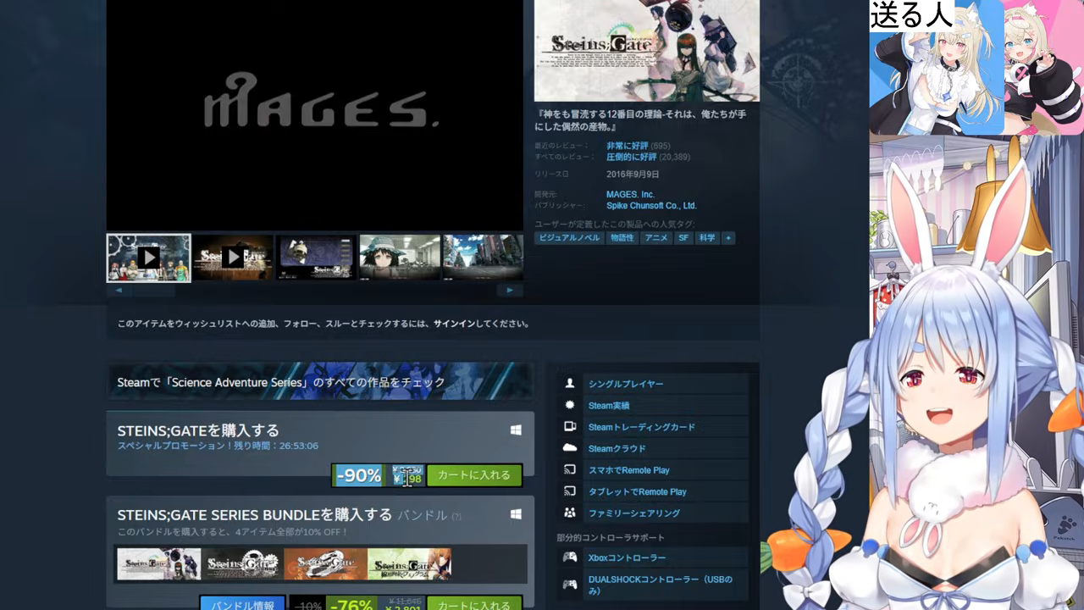Viewport: 1084px width, 610px height.
Task: Click the 非常に好評 recent reviews link
Action: (627, 146)
